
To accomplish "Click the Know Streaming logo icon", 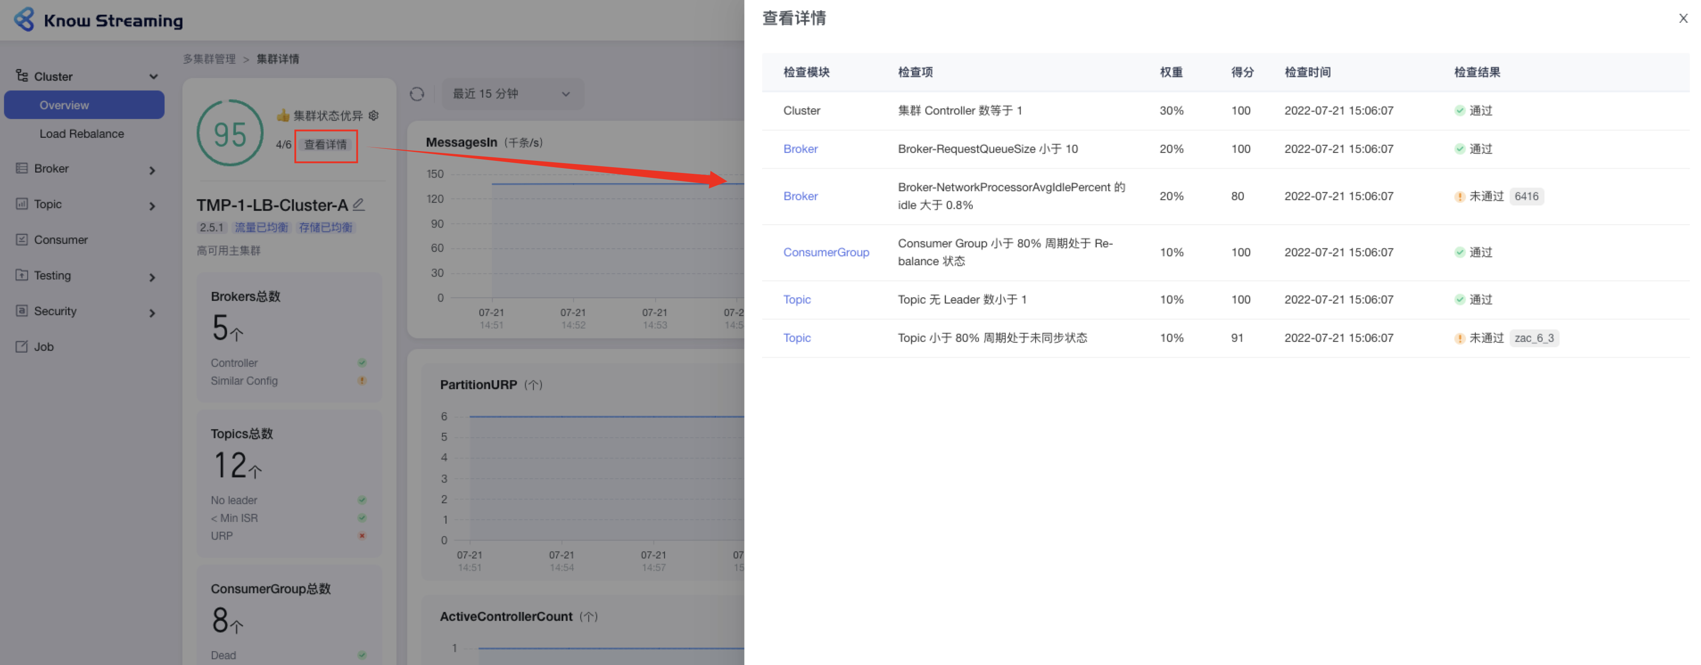I will point(25,20).
